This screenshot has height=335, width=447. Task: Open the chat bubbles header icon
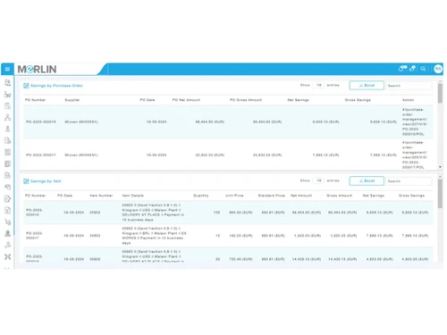(423, 69)
